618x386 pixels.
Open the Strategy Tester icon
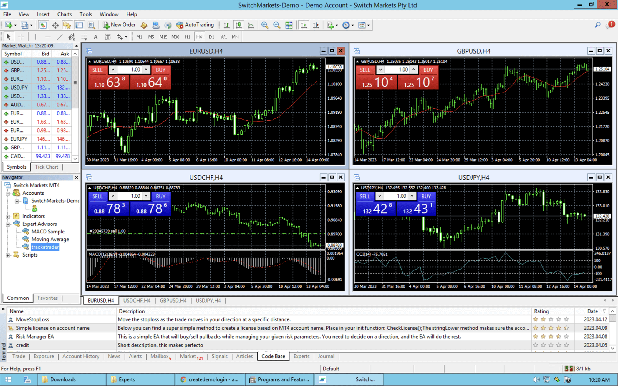(x=91, y=25)
